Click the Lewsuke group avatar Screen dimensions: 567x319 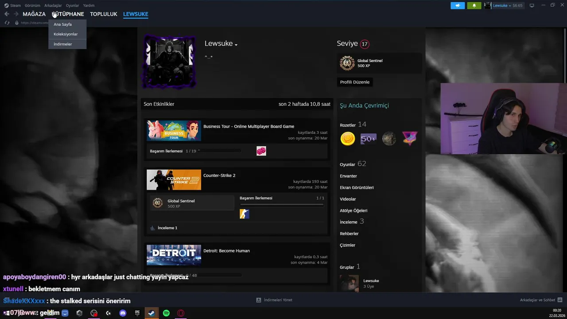tap(350, 284)
